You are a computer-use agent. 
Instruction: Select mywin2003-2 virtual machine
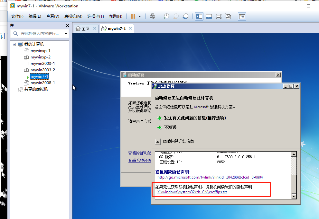click(x=43, y=70)
